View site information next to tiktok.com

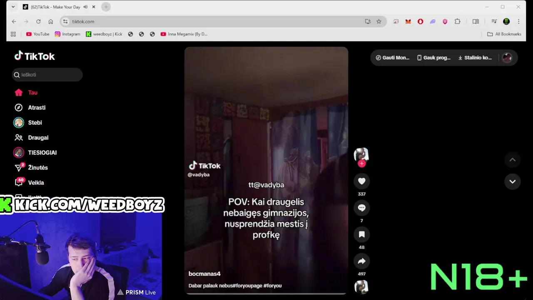(65, 21)
